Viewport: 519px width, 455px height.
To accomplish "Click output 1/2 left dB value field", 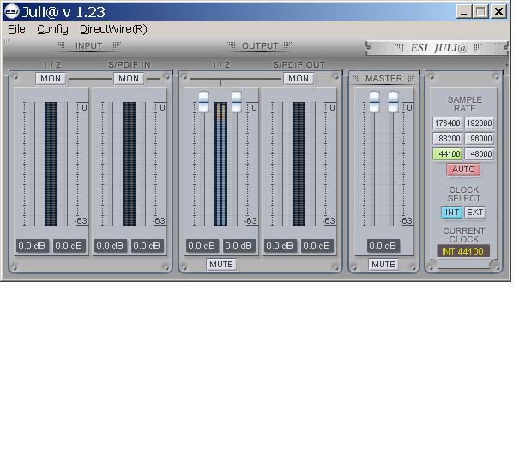I will pos(202,246).
